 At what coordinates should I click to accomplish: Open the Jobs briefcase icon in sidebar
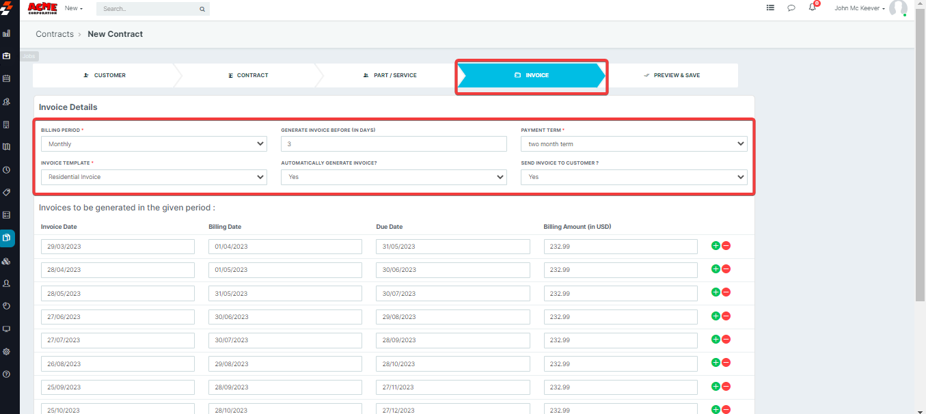(x=7, y=55)
